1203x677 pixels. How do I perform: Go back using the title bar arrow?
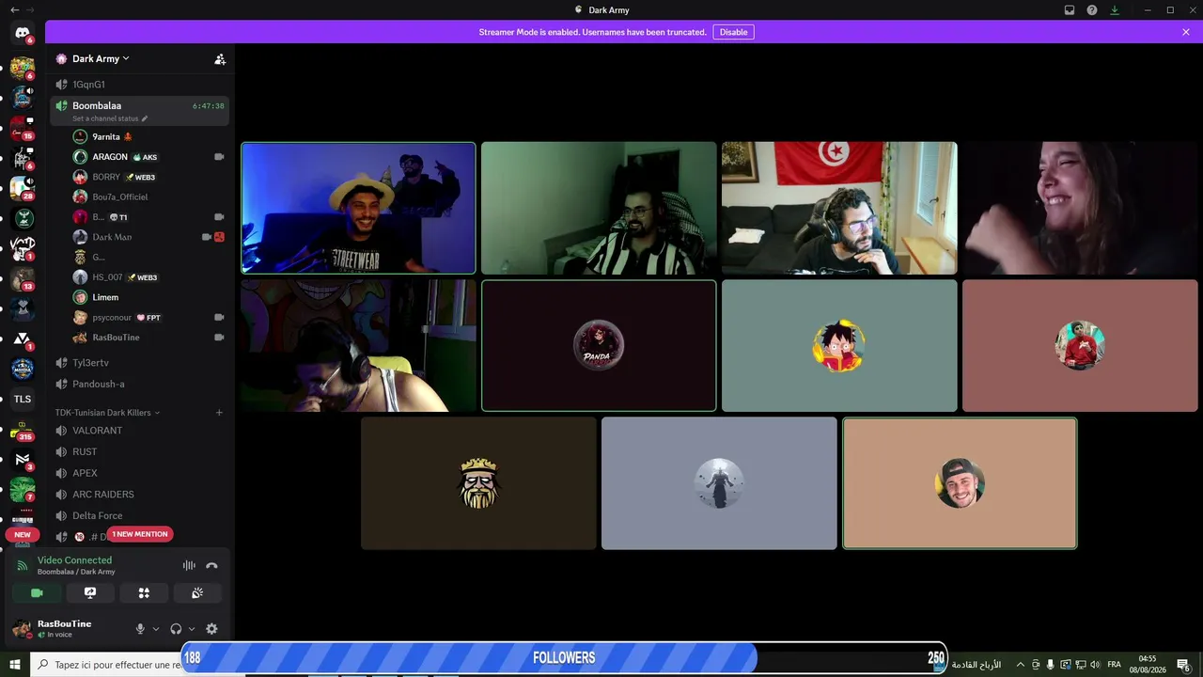(14, 9)
